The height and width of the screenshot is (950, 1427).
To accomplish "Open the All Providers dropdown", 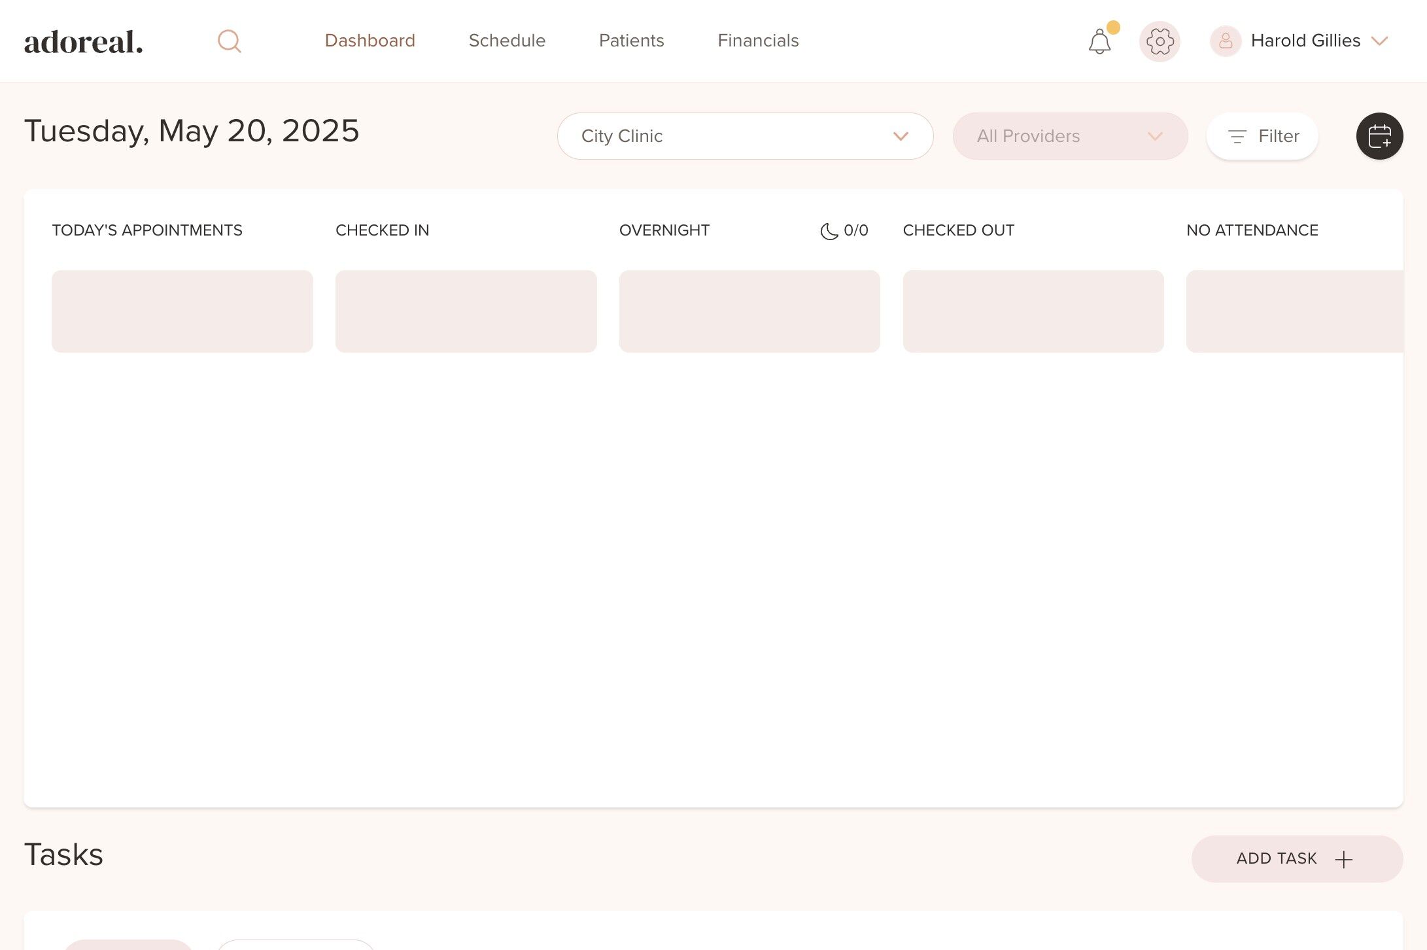I will pyautogui.click(x=1070, y=136).
